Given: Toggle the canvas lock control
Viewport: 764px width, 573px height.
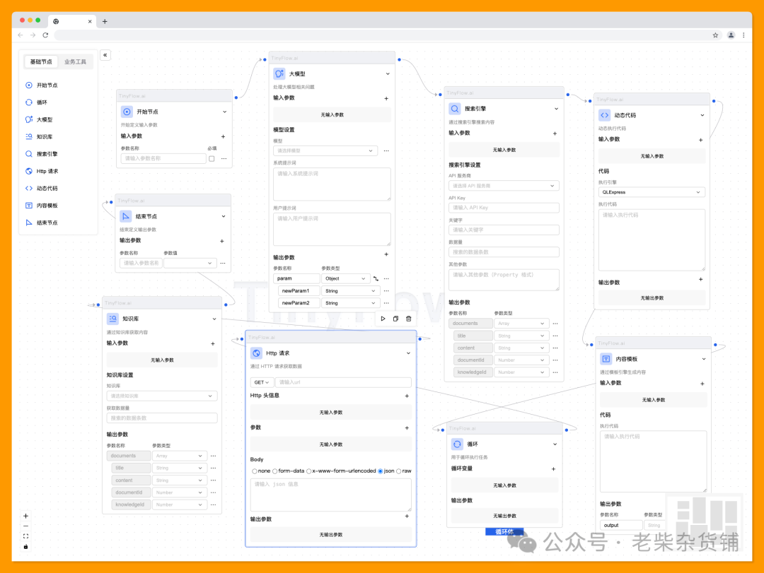Looking at the screenshot, I should coord(26,547).
